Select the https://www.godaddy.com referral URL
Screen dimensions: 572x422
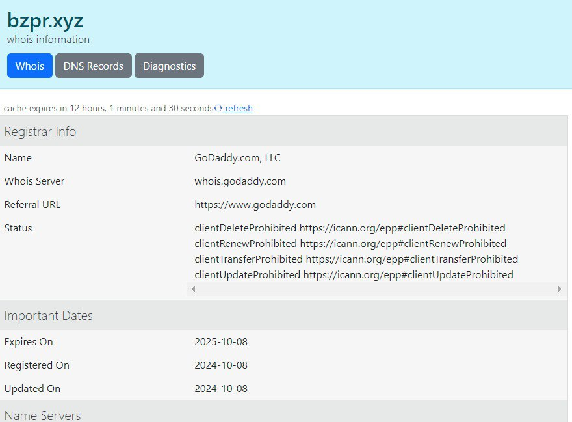(255, 205)
